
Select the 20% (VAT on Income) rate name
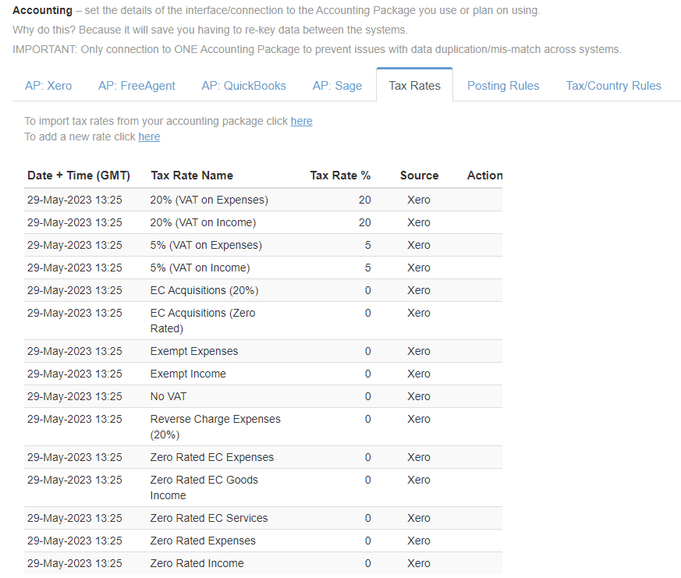(204, 222)
